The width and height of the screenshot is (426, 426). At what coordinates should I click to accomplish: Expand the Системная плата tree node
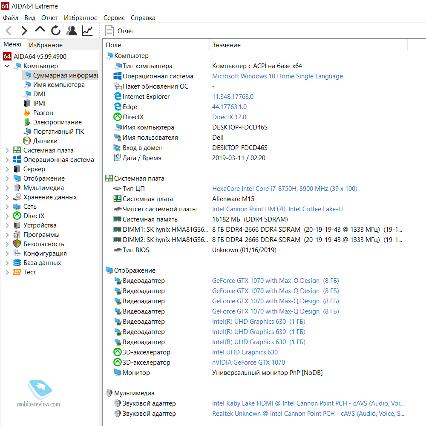pos(7,150)
